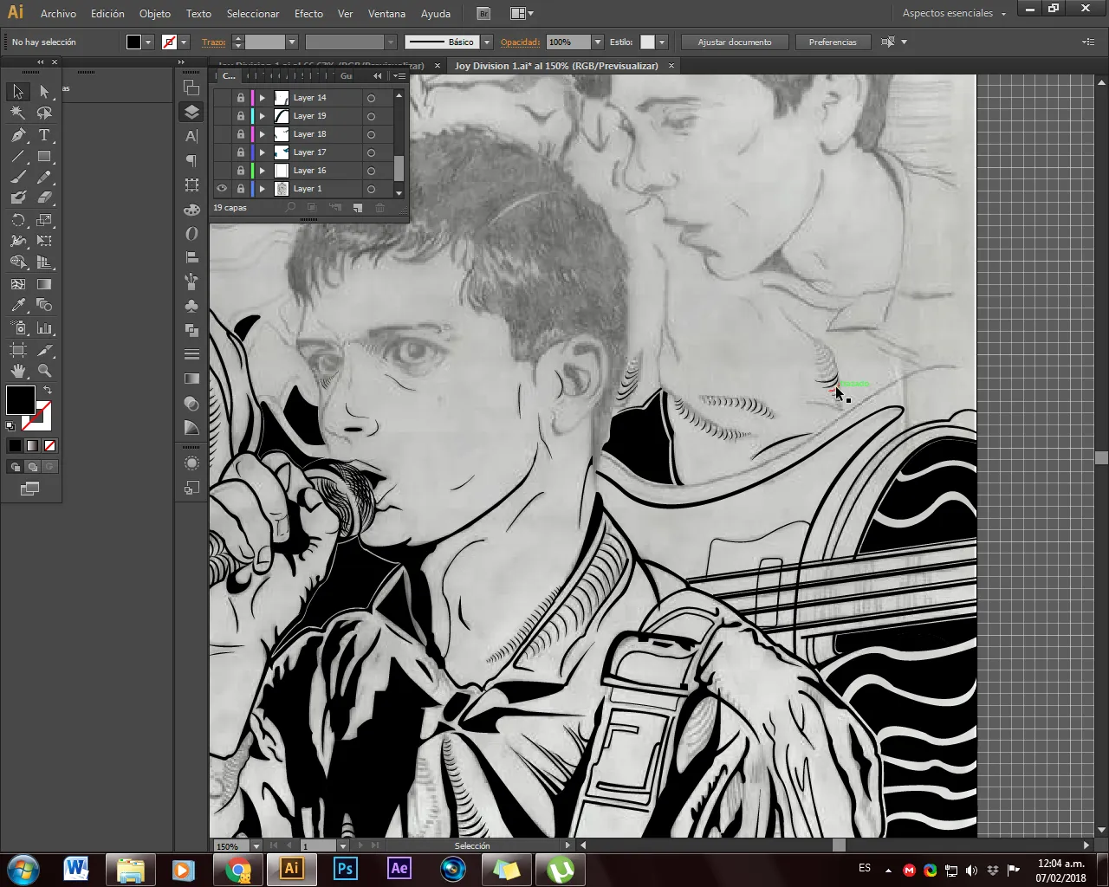Click the Opacidad link label
This screenshot has width=1109, height=887.
click(521, 42)
